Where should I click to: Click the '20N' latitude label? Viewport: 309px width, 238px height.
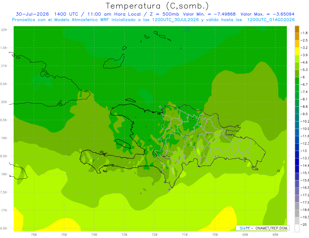pyautogui.click(x=4, y=102)
